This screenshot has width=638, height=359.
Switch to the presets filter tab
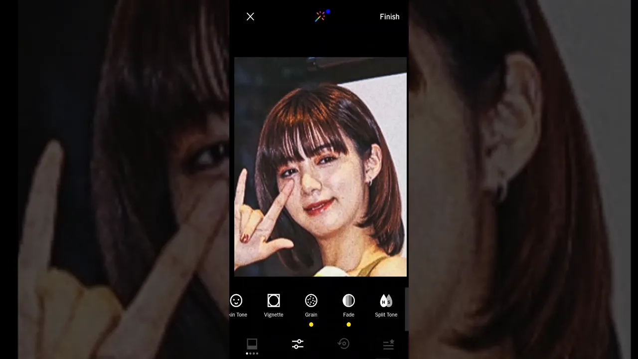click(x=252, y=345)
